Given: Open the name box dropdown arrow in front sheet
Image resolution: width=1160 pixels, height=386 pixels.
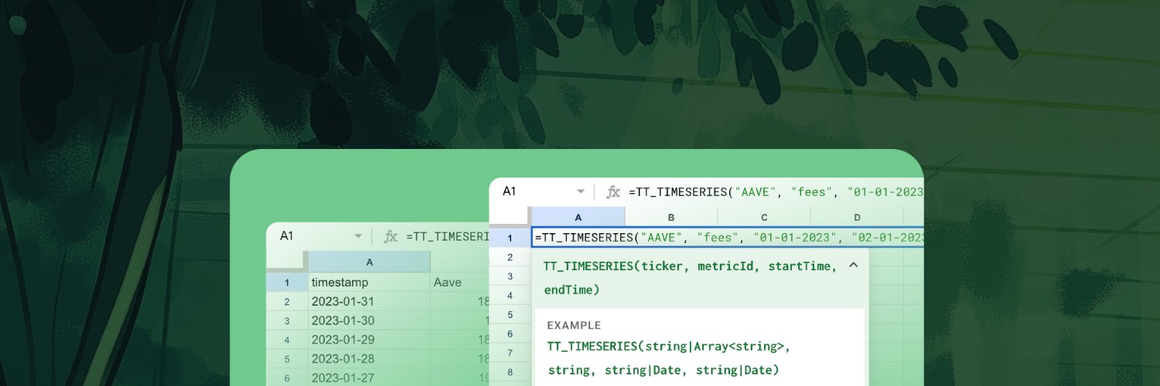Looking at the screenshot, I should pyautogui.click(x=581, y=191).
